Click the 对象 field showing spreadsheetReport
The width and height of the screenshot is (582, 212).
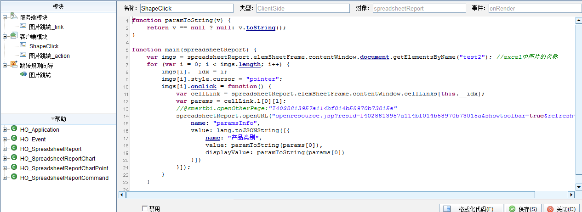418,8
